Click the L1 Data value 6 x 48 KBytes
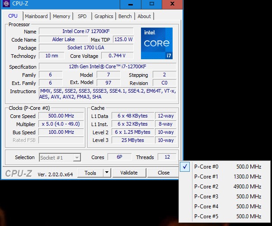272x226 pixels. (133, 116)
